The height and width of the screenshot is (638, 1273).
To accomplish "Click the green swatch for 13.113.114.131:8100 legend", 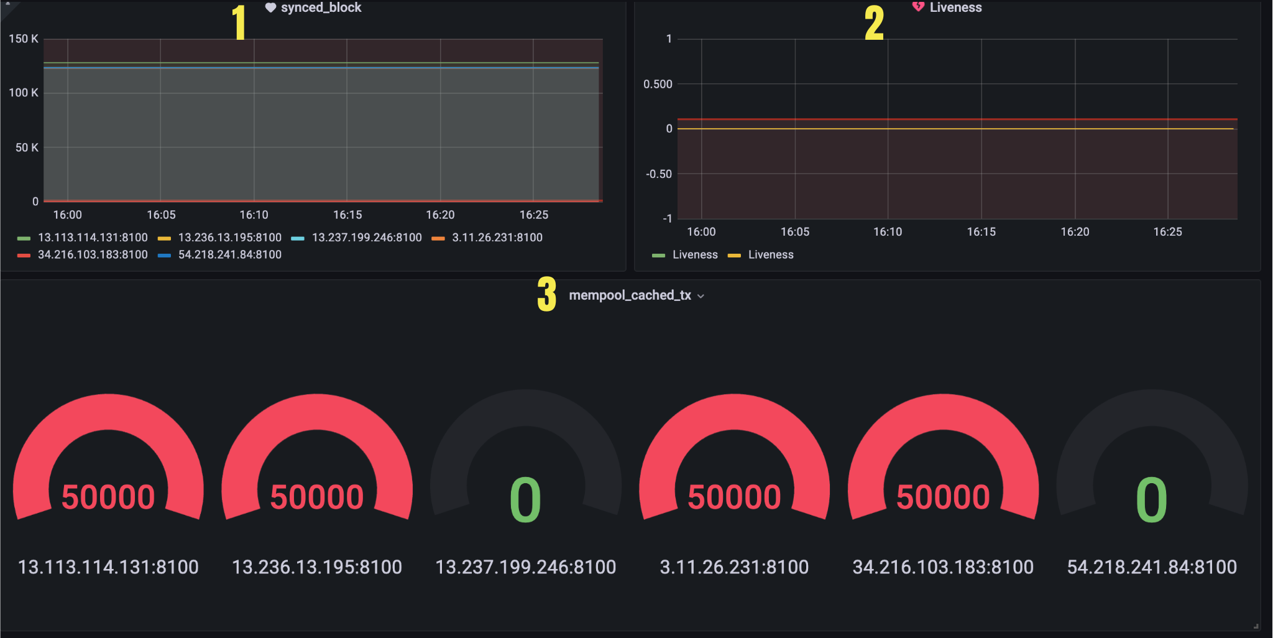I will click(24, 238).
